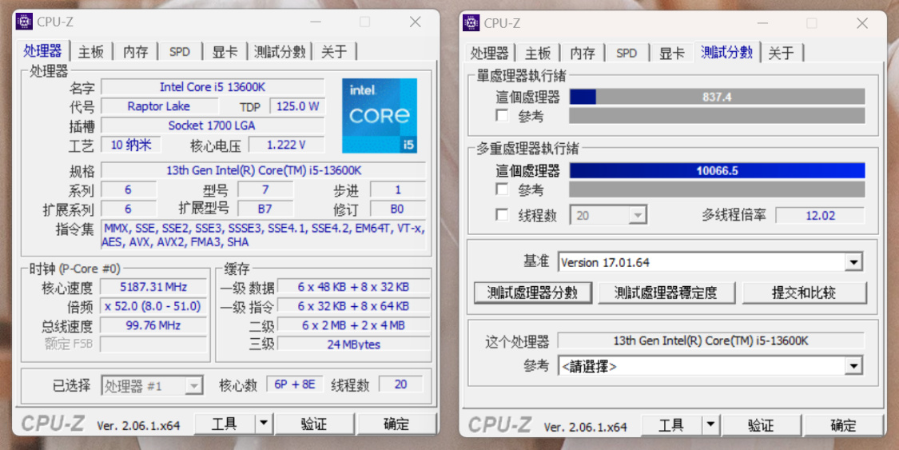Click the 核心速度 value 5187.31 MHz
Screen dimensions: 899x450
click(x=153, y=287)
